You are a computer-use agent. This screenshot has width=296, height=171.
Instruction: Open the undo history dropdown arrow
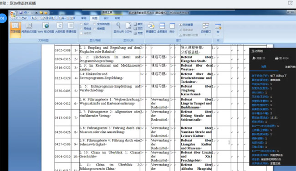pyautogui.click(x=28, y=13)
